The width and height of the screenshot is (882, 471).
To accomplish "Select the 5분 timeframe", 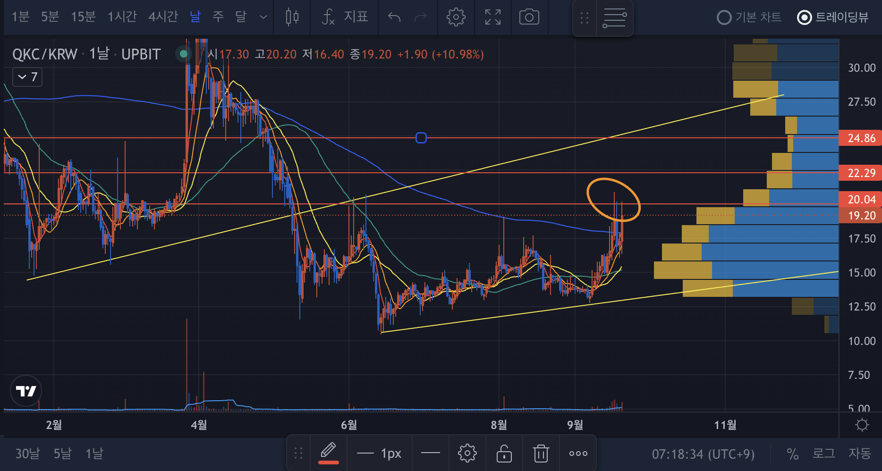I will [x=50, y=17].
